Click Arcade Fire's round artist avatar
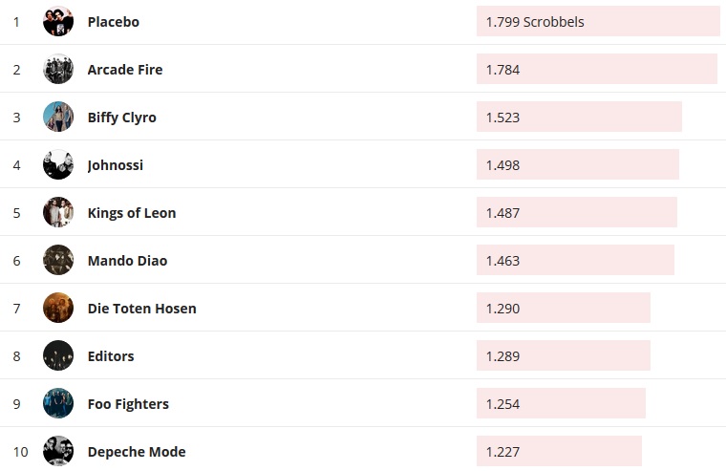The height and width of the screenshot is (471, 726). (x=58, y=69)
